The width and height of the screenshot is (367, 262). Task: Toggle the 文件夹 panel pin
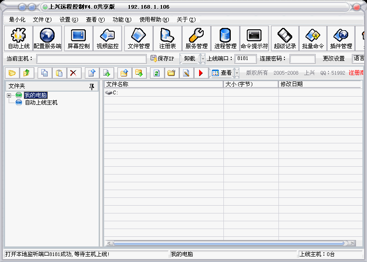pyautogui.click(x=91, y=86)
